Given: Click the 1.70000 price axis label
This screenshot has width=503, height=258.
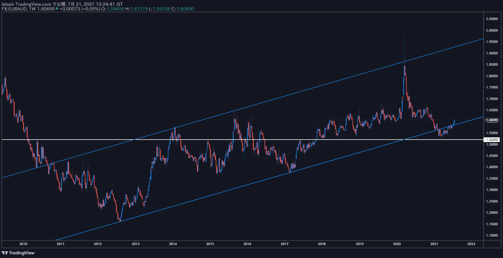Looking at the screenshot, I should [492, 99].
